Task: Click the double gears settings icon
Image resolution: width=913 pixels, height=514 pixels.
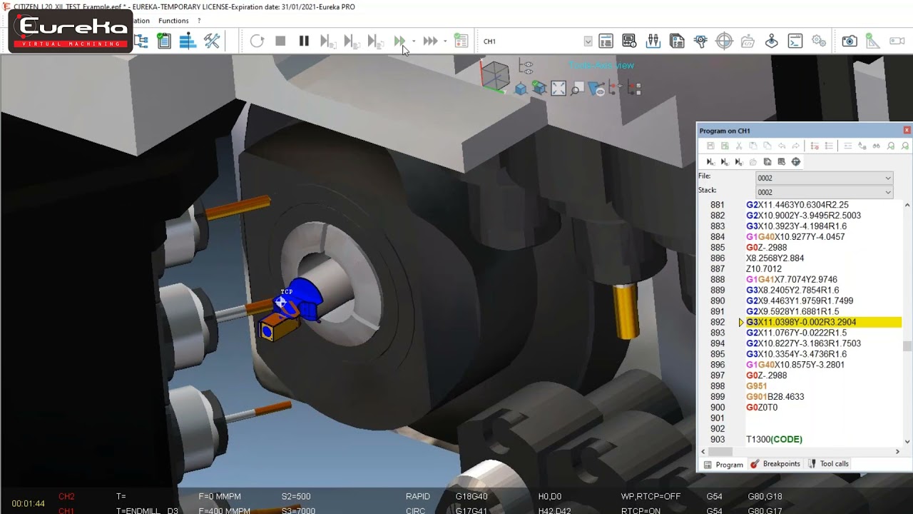Action: 818,41
